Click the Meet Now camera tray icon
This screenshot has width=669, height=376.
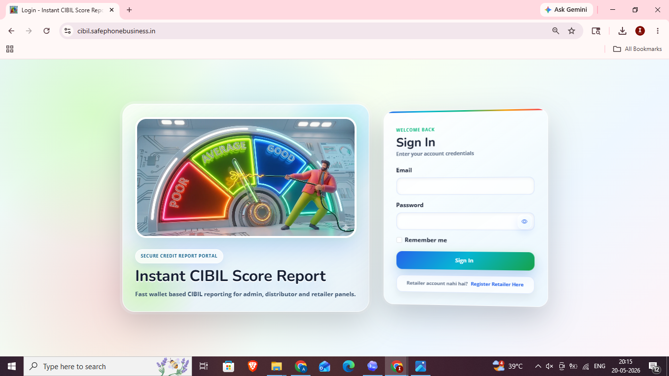pyautogui.click(x=562, y=366)
